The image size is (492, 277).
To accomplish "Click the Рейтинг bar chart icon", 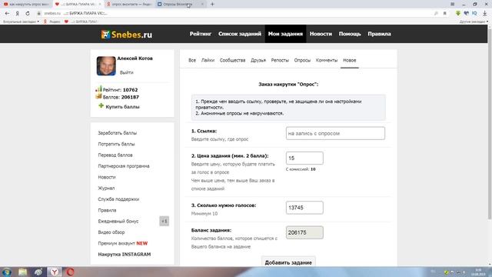I will [99, 89].
